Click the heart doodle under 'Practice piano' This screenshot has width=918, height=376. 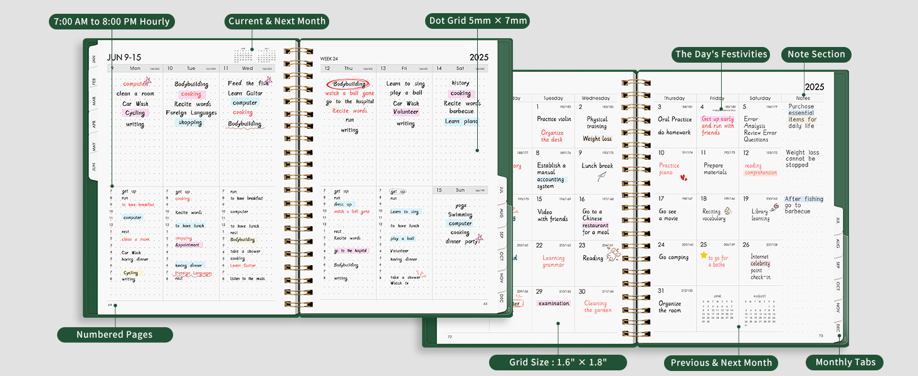pyautogui.click(x=684, y=177)
